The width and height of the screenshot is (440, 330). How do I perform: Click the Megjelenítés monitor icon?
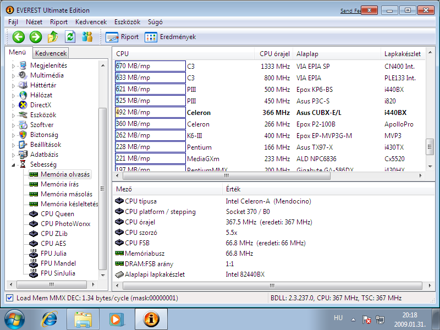23,65
